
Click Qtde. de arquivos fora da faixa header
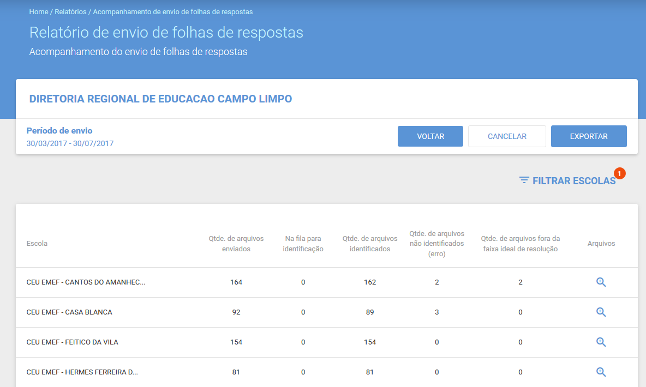[x=521, y=243]
